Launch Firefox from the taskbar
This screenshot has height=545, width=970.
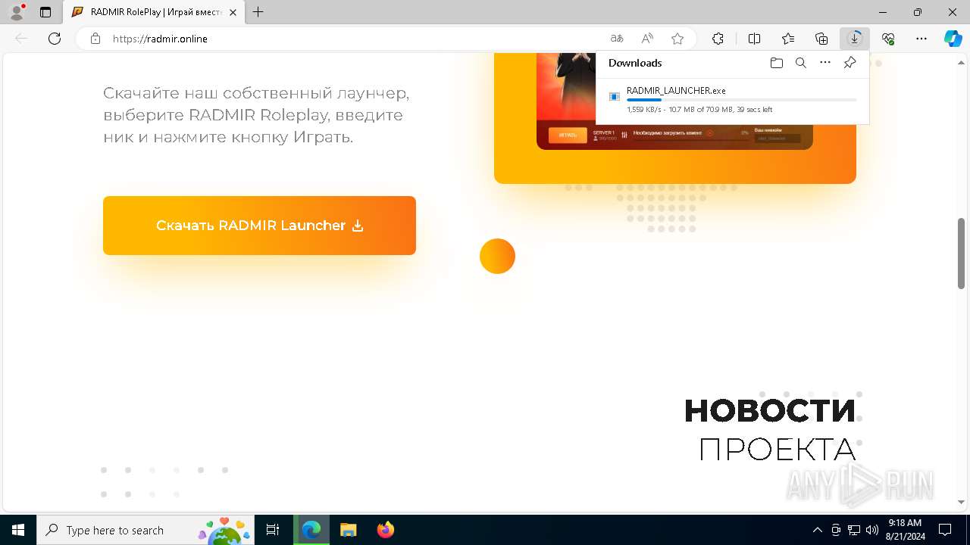[385, 530]
